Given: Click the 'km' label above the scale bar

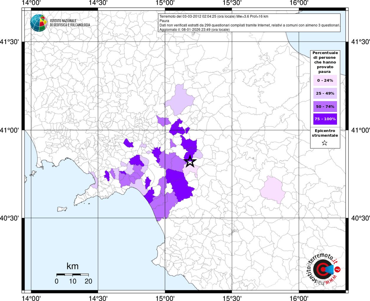Looking at the screenshot, I should point(73,266).
